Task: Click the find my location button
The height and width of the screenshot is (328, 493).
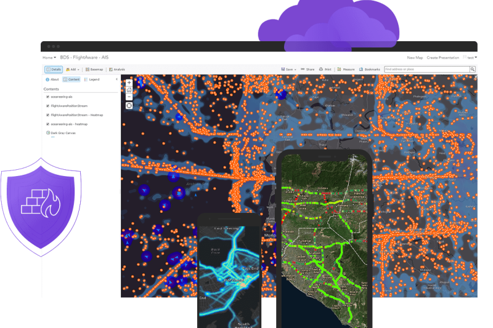Action: click(129, 106)
